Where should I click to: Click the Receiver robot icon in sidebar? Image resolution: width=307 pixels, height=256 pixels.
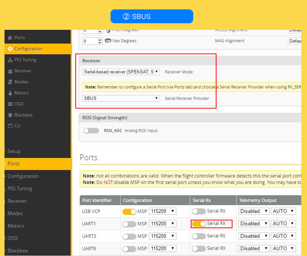pos(10,71)
